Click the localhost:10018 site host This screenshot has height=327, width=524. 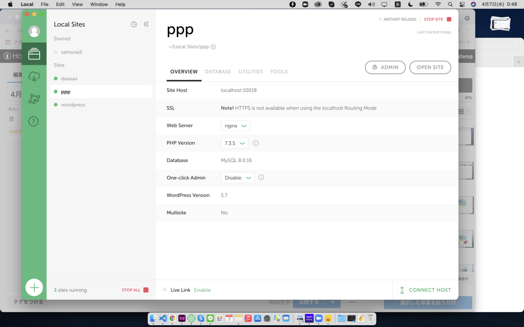click(239, 90)
